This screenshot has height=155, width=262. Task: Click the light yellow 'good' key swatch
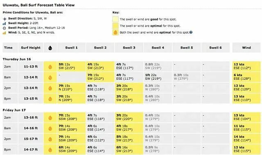point(115,19)
